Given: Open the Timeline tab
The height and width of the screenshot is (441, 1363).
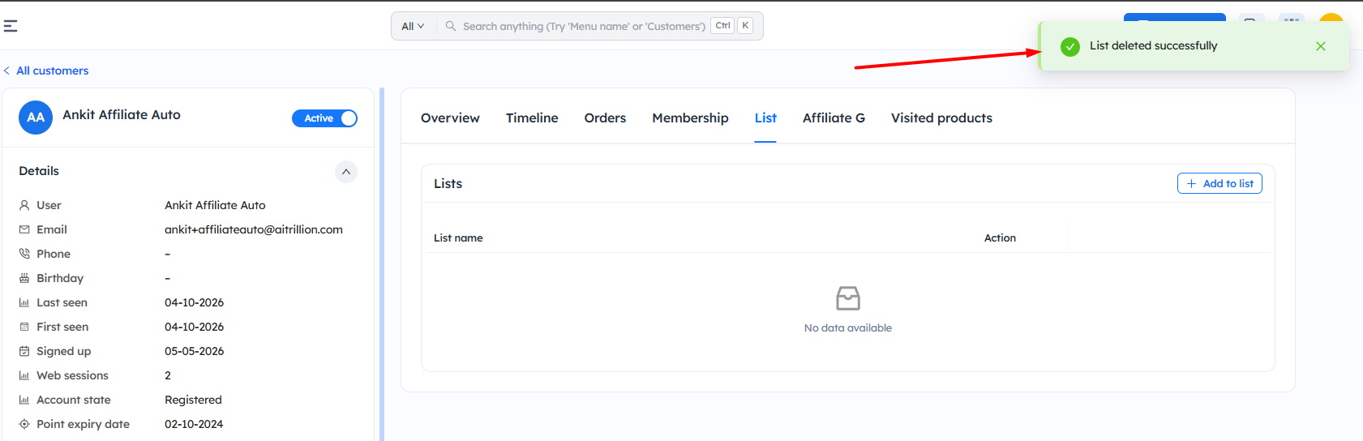Looking at the screenshot, I should 532,118.
